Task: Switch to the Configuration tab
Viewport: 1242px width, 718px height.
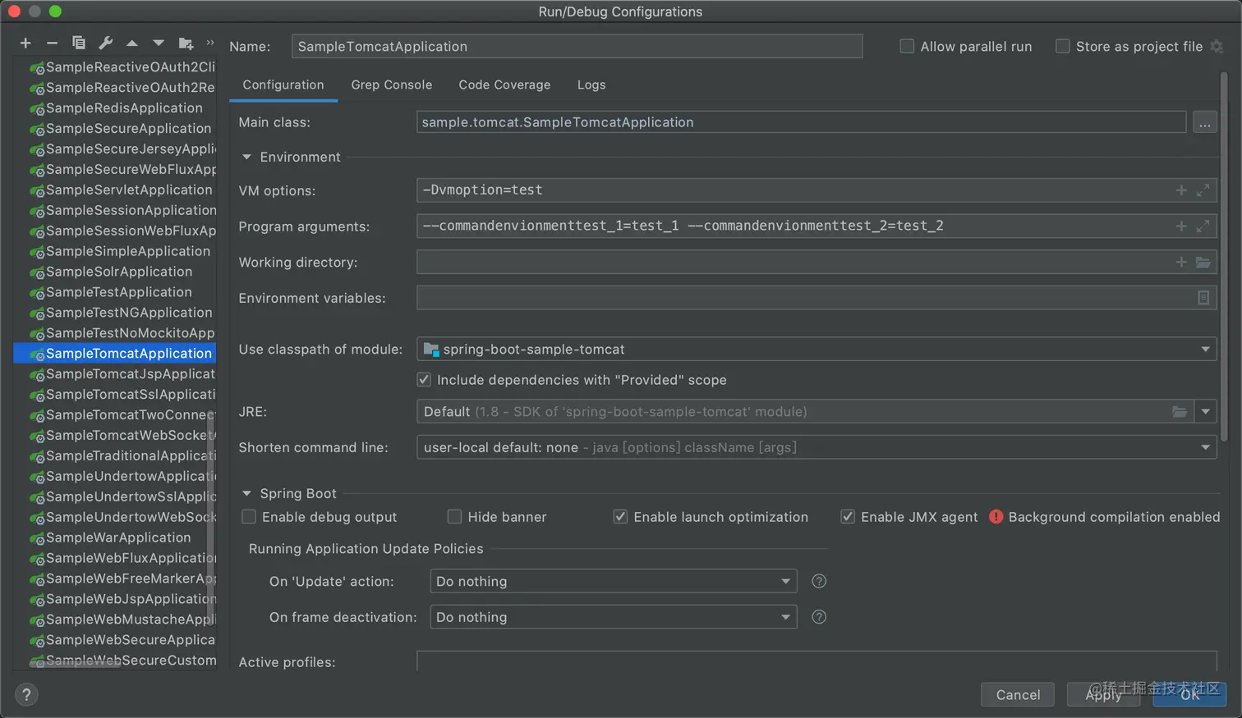Action: 283,85
